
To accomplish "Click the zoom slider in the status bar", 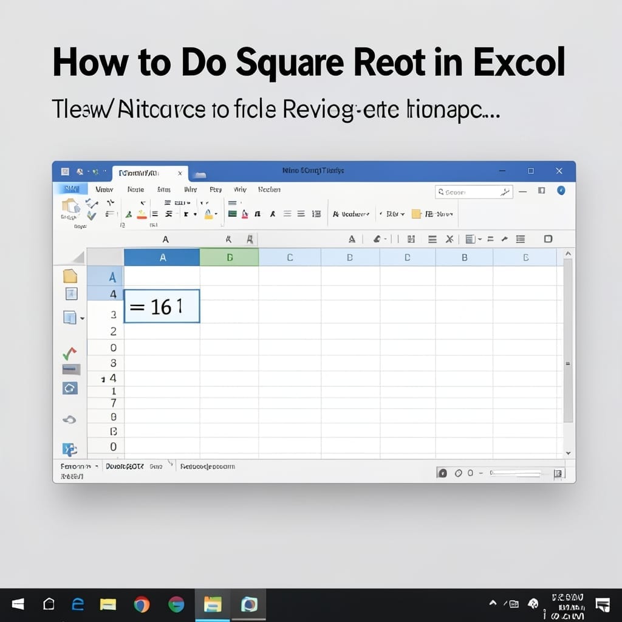I will point(515,473).
